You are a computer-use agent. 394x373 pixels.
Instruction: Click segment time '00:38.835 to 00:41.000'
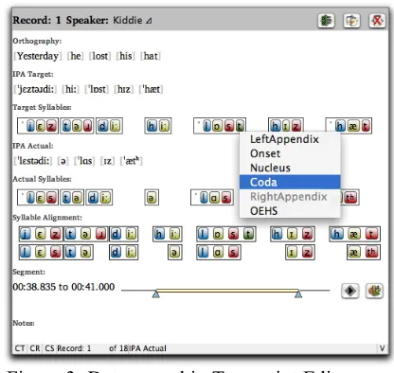tap(63, 287)
